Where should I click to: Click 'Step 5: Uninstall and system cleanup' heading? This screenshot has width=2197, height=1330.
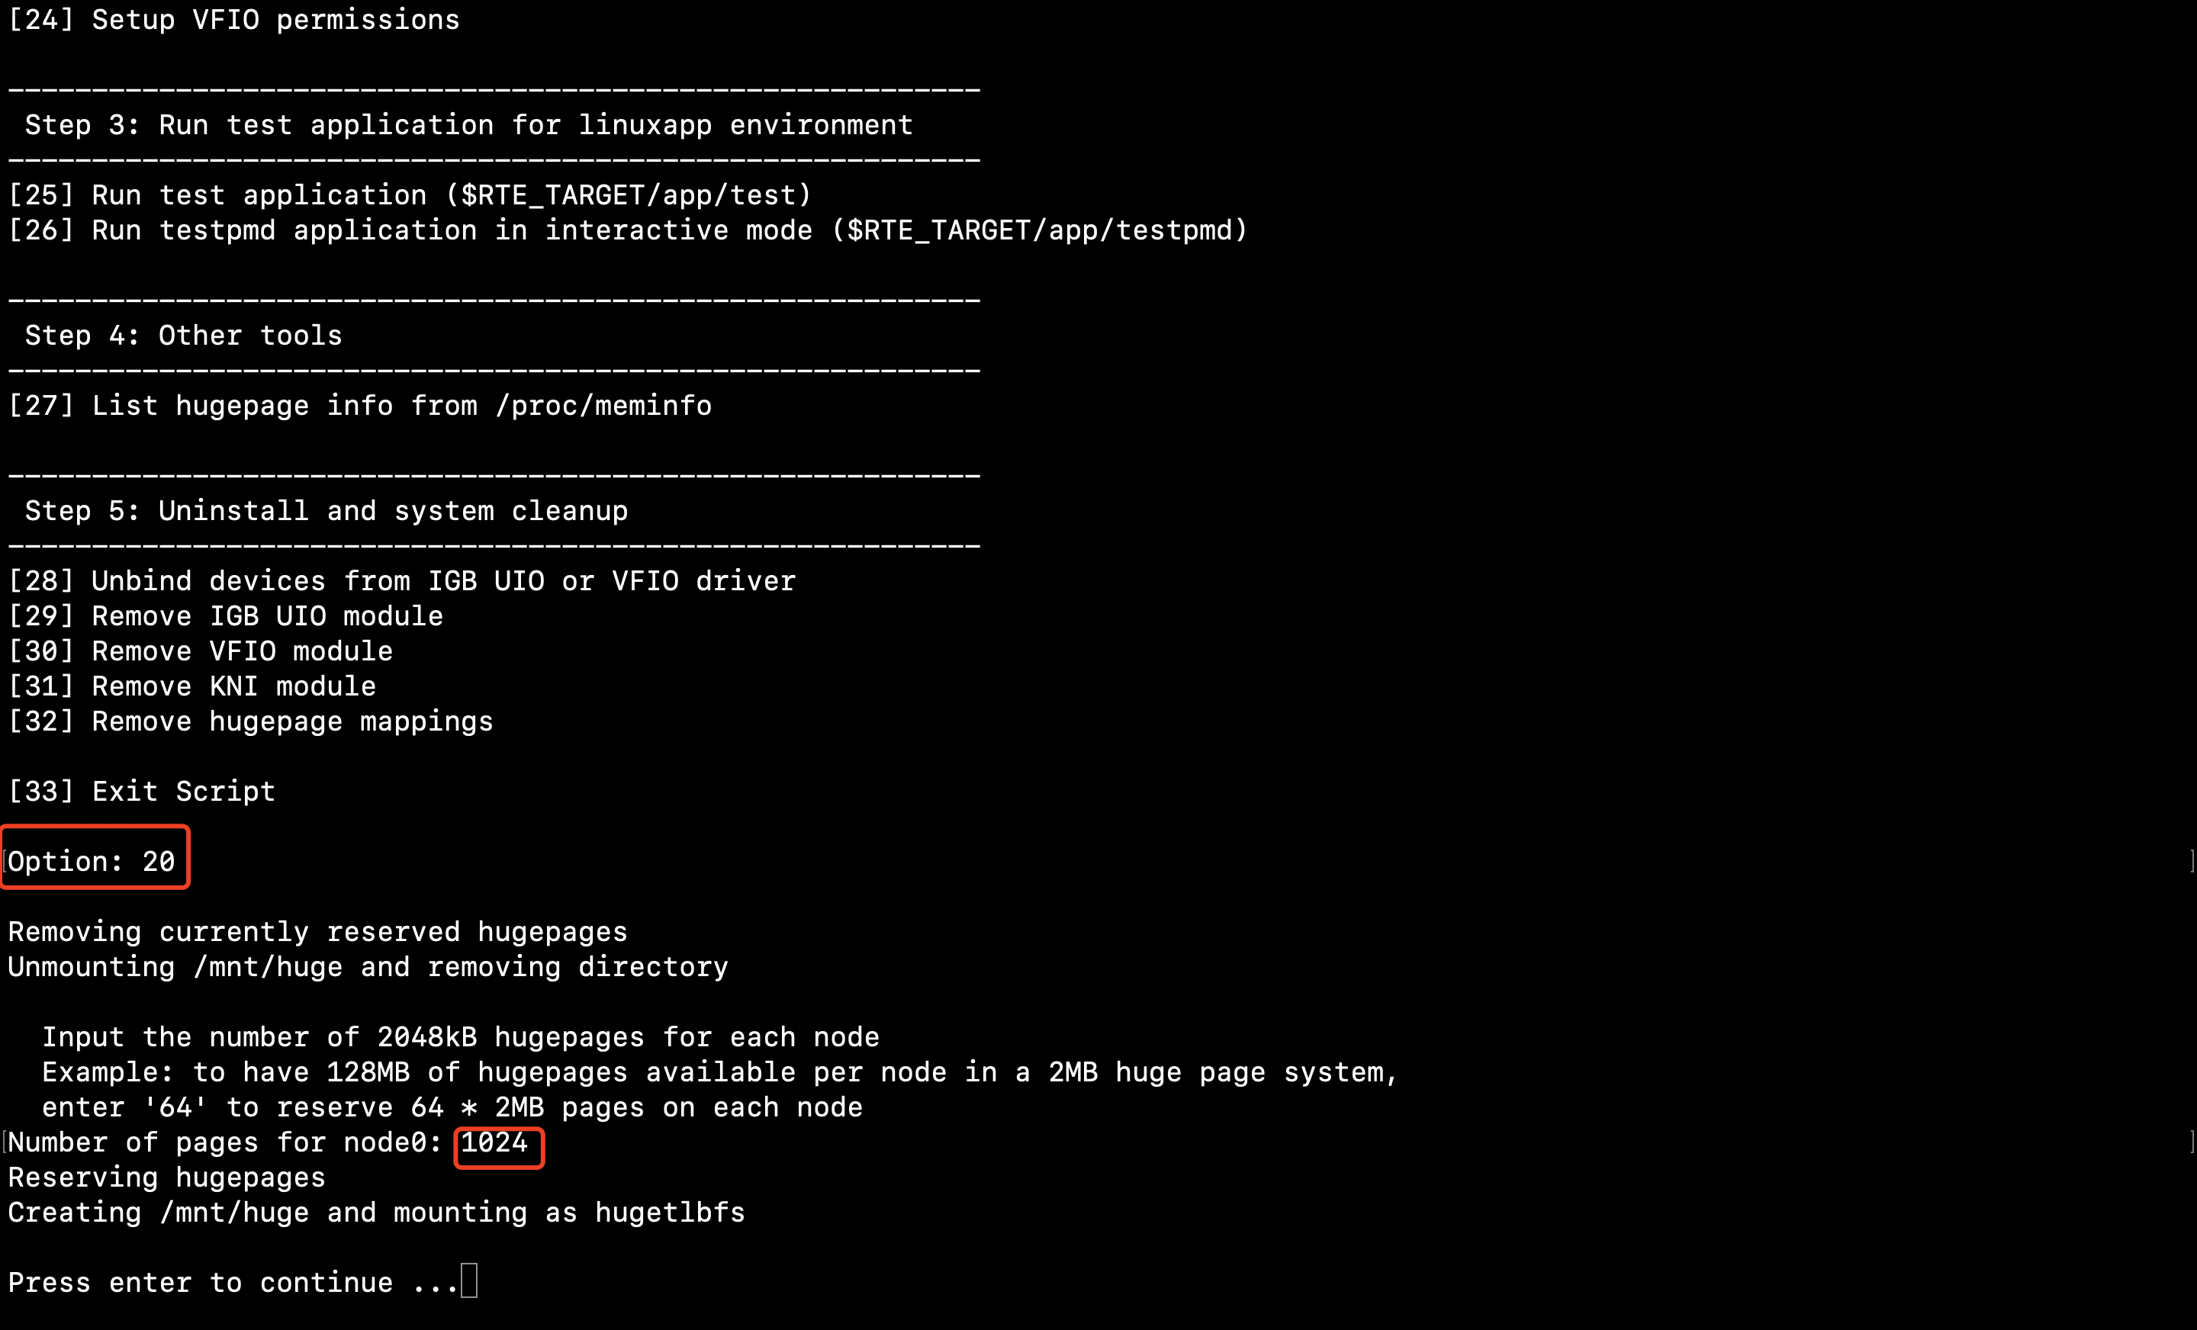[326, 511]
